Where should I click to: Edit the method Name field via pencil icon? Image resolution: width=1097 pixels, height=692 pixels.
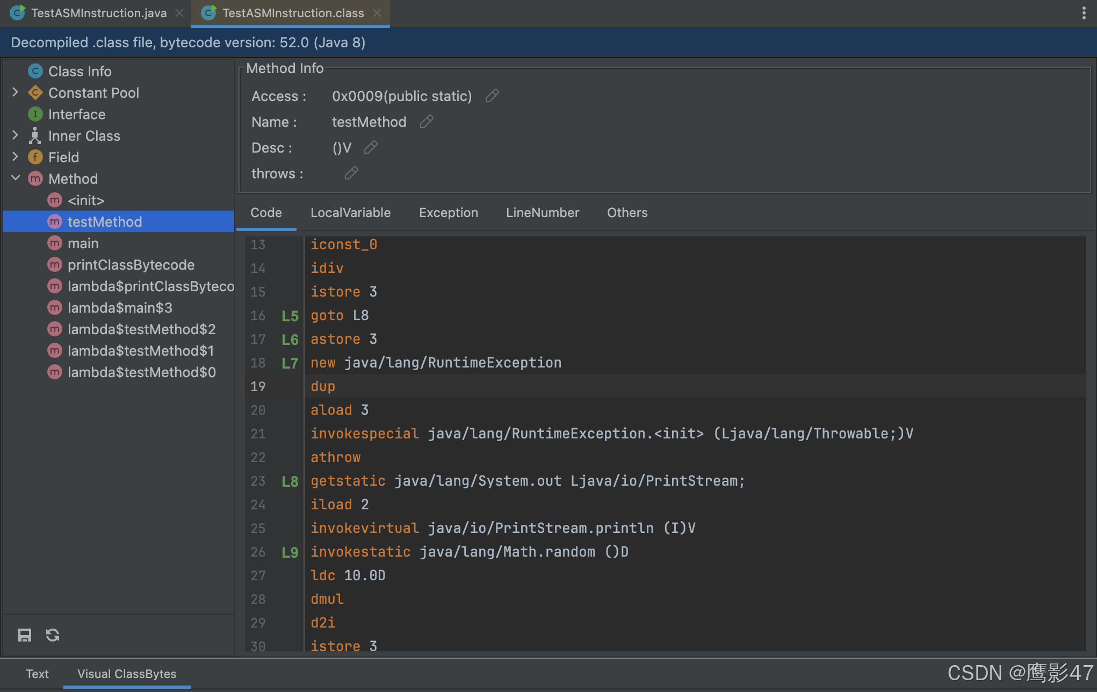(426, 121)
